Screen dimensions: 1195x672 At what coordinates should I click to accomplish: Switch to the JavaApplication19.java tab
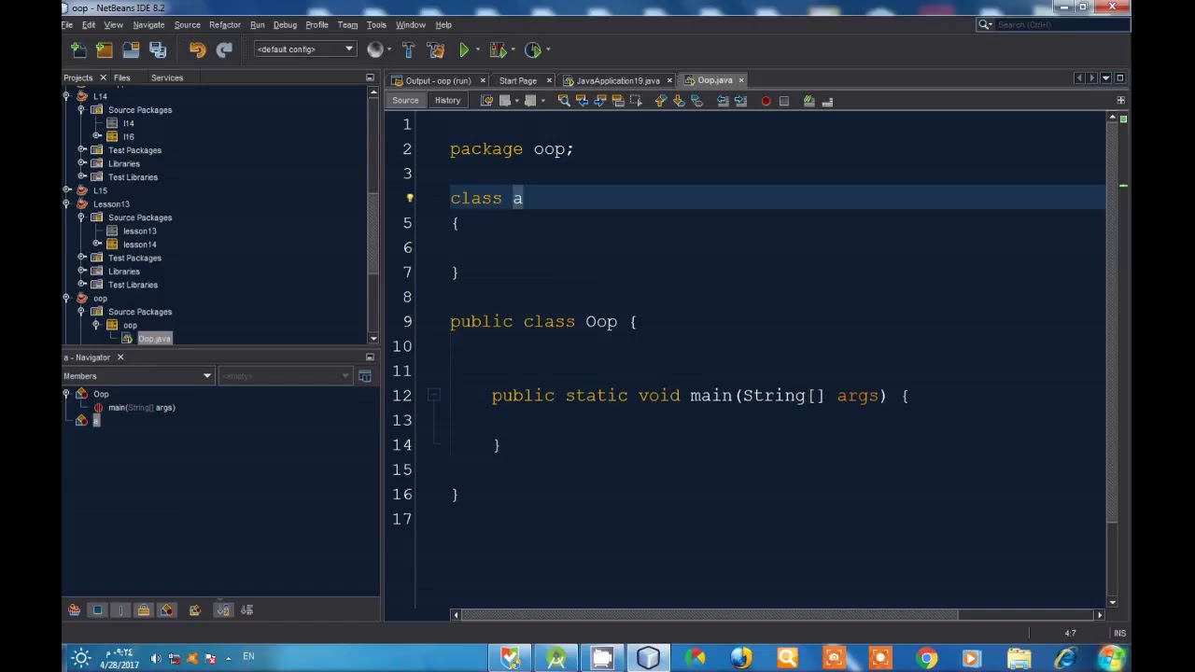tap(617, 80)
